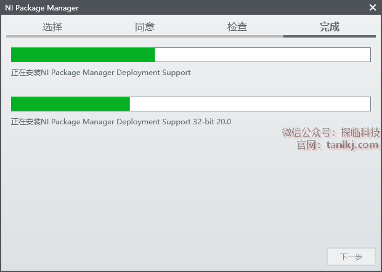Close the NI Package Manager window

(372, 7)
